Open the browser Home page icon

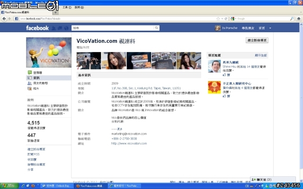299,19
